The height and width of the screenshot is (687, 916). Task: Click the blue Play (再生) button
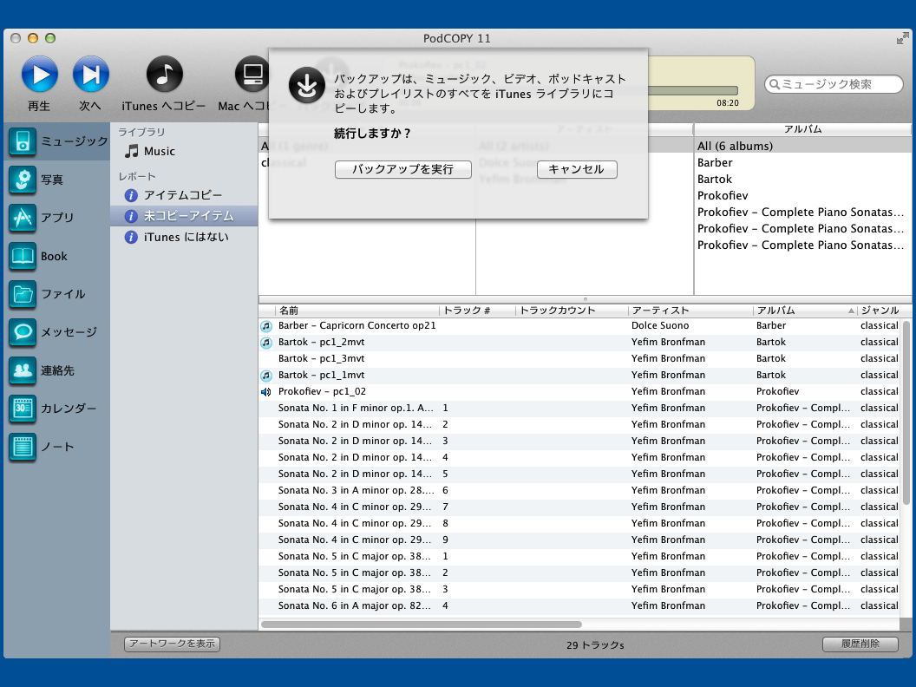[40, 75]
